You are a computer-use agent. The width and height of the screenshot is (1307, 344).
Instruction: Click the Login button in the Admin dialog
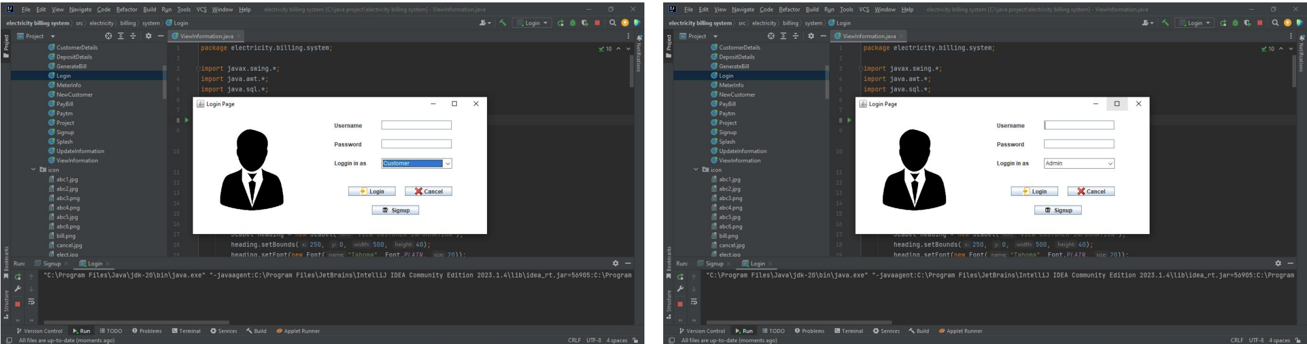(1034, 191)
